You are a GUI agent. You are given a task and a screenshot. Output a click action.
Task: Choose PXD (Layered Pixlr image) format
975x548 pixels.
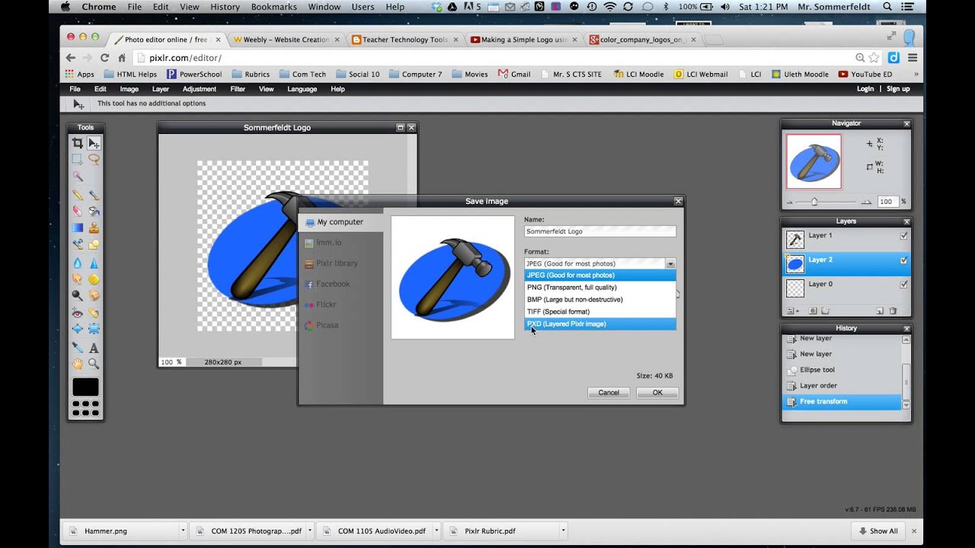[600, 324]
